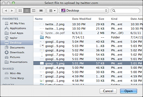Image resolution: width=143 pixels, height=97 pixels.
Task: Click the Downloads arrow icon
Action: 6,52
